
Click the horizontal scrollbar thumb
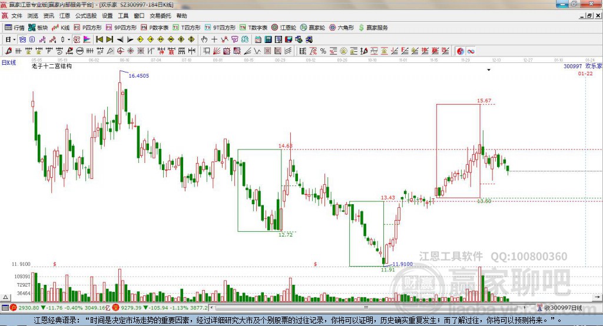pyautogui.click(x=366, y=308)
